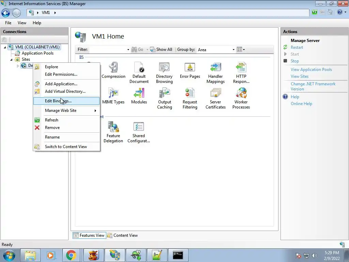Click the help question mark icon in top toolbar
Image resolution: width=349 pixels, height=262 pixels.
pyautogui.click(x=339, y=12)
